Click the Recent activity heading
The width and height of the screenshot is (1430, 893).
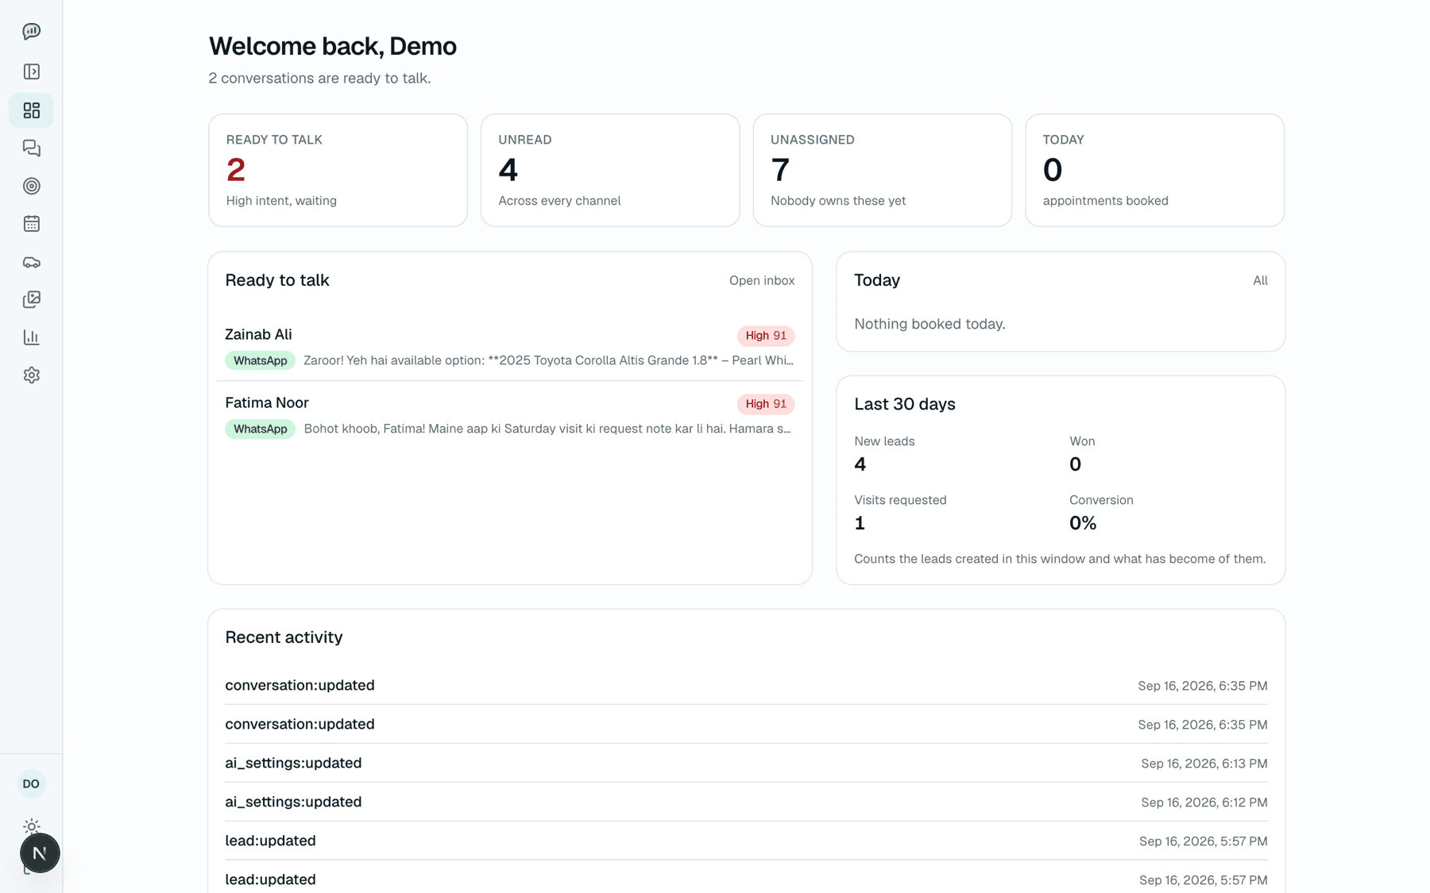pos(284,637)
